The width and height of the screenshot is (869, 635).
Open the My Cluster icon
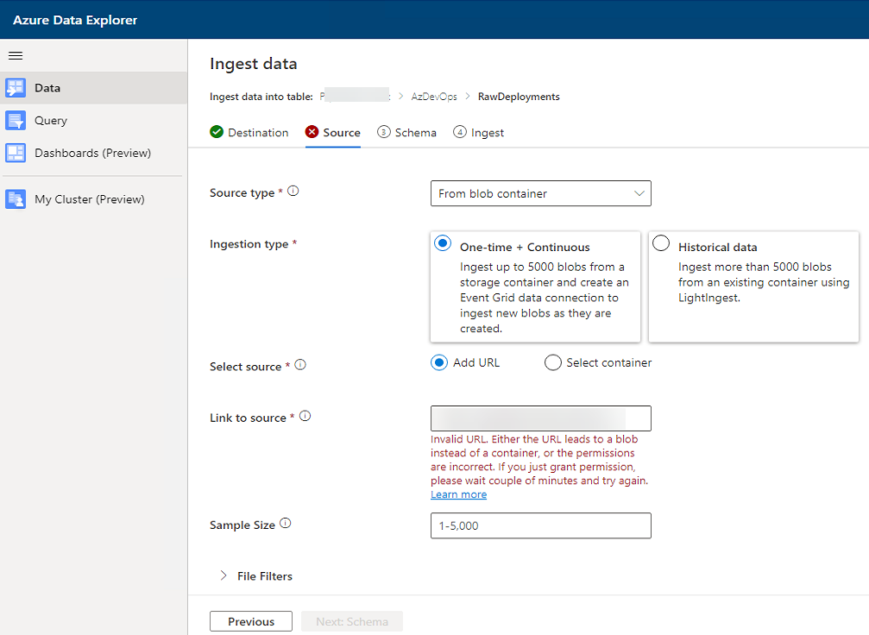tap(16, 199)
